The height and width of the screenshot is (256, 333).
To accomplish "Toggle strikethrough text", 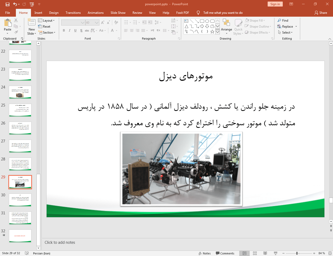I will [x=87, y=30].
